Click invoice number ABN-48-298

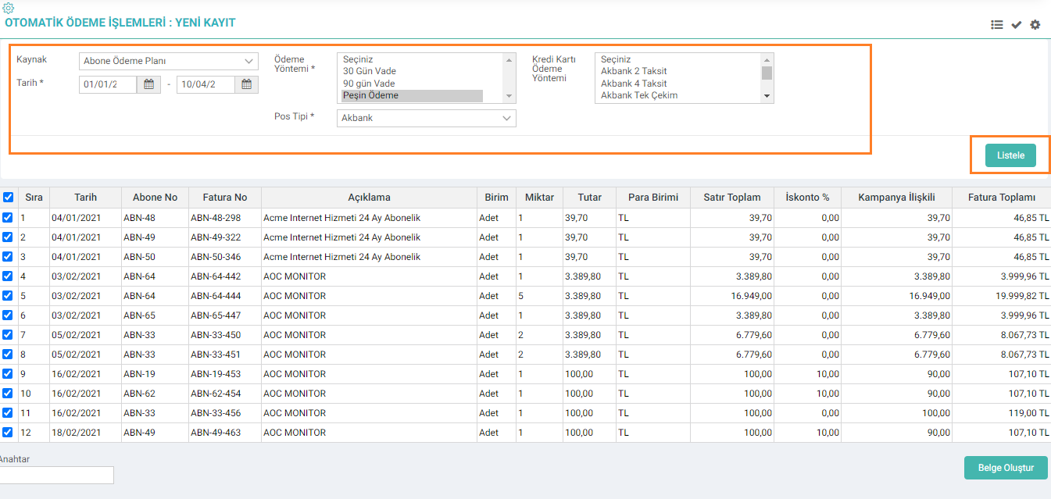216,218
